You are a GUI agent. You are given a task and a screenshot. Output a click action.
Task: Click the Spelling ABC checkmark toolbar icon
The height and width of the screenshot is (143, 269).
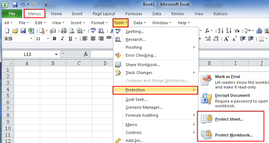93,31
